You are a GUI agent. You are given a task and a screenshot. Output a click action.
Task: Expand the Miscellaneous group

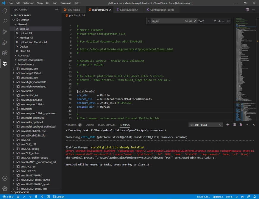coord(15,64)
